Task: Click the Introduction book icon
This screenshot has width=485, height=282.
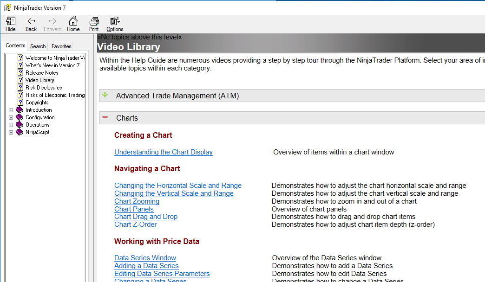Action: click(x=20, y=109)
